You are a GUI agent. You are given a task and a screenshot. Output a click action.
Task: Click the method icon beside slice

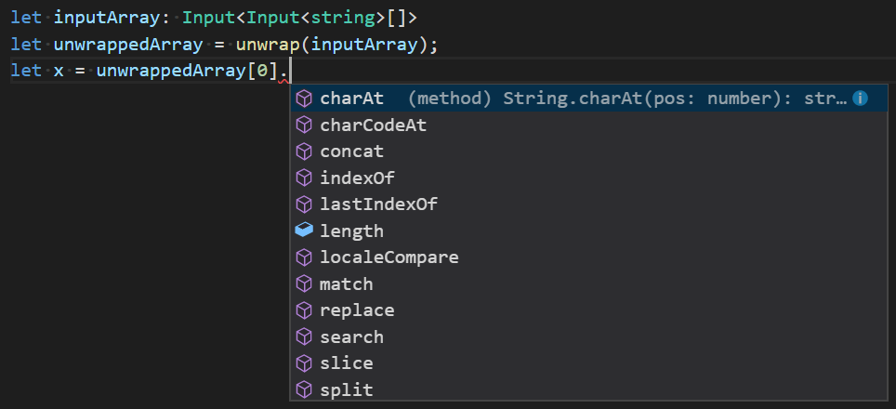point(304,363)
